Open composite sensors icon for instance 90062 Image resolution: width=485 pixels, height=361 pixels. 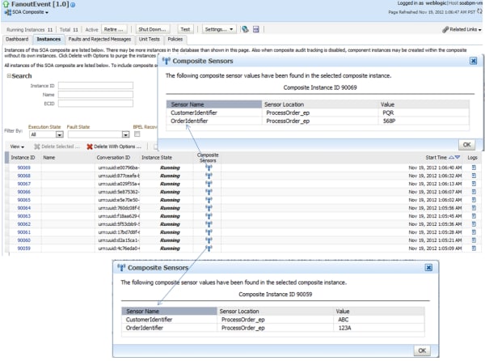point(209,223)
